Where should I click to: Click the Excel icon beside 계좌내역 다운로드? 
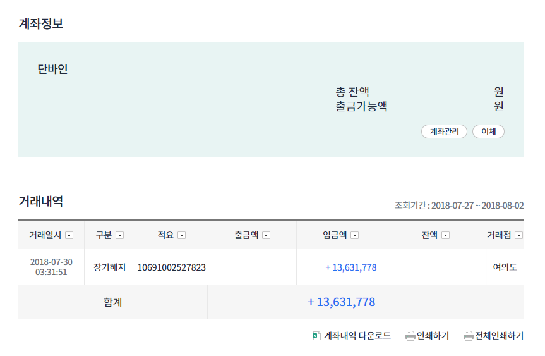click(x=316, y=336)
